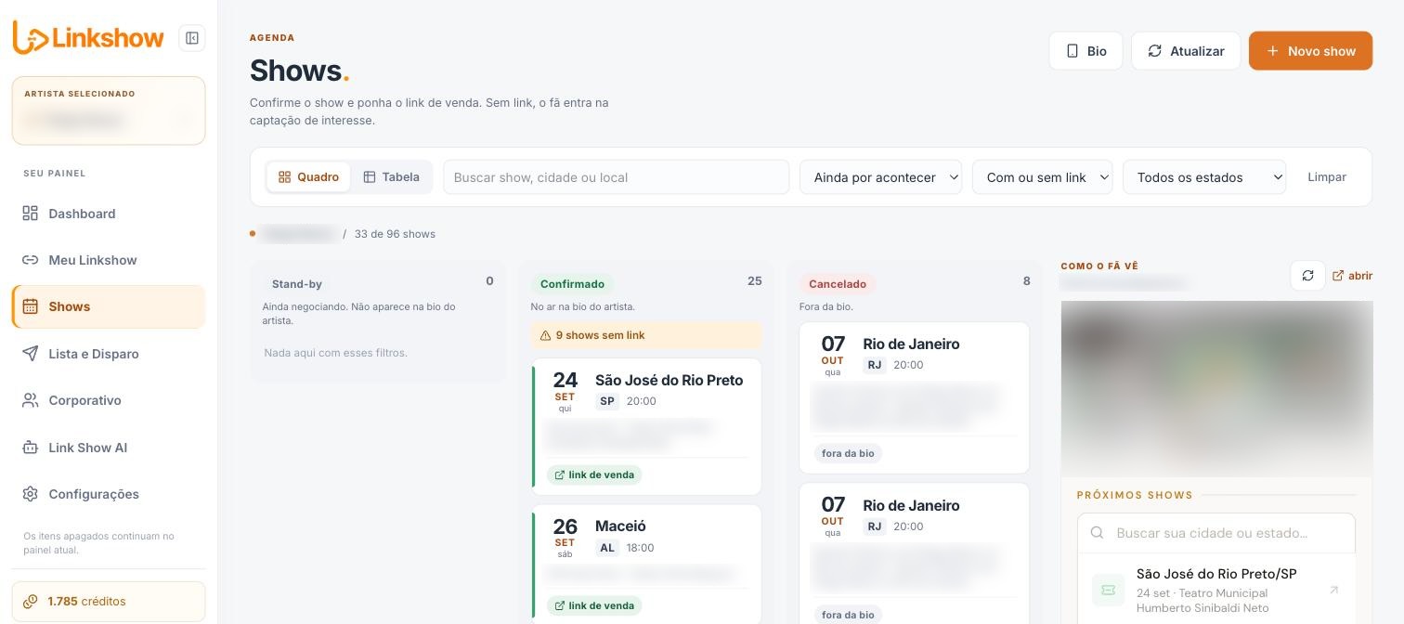Click the Dashboard grid icon
Image resolution: width=1404 pixels, height=624 pixels.
(x=31, y=214)
